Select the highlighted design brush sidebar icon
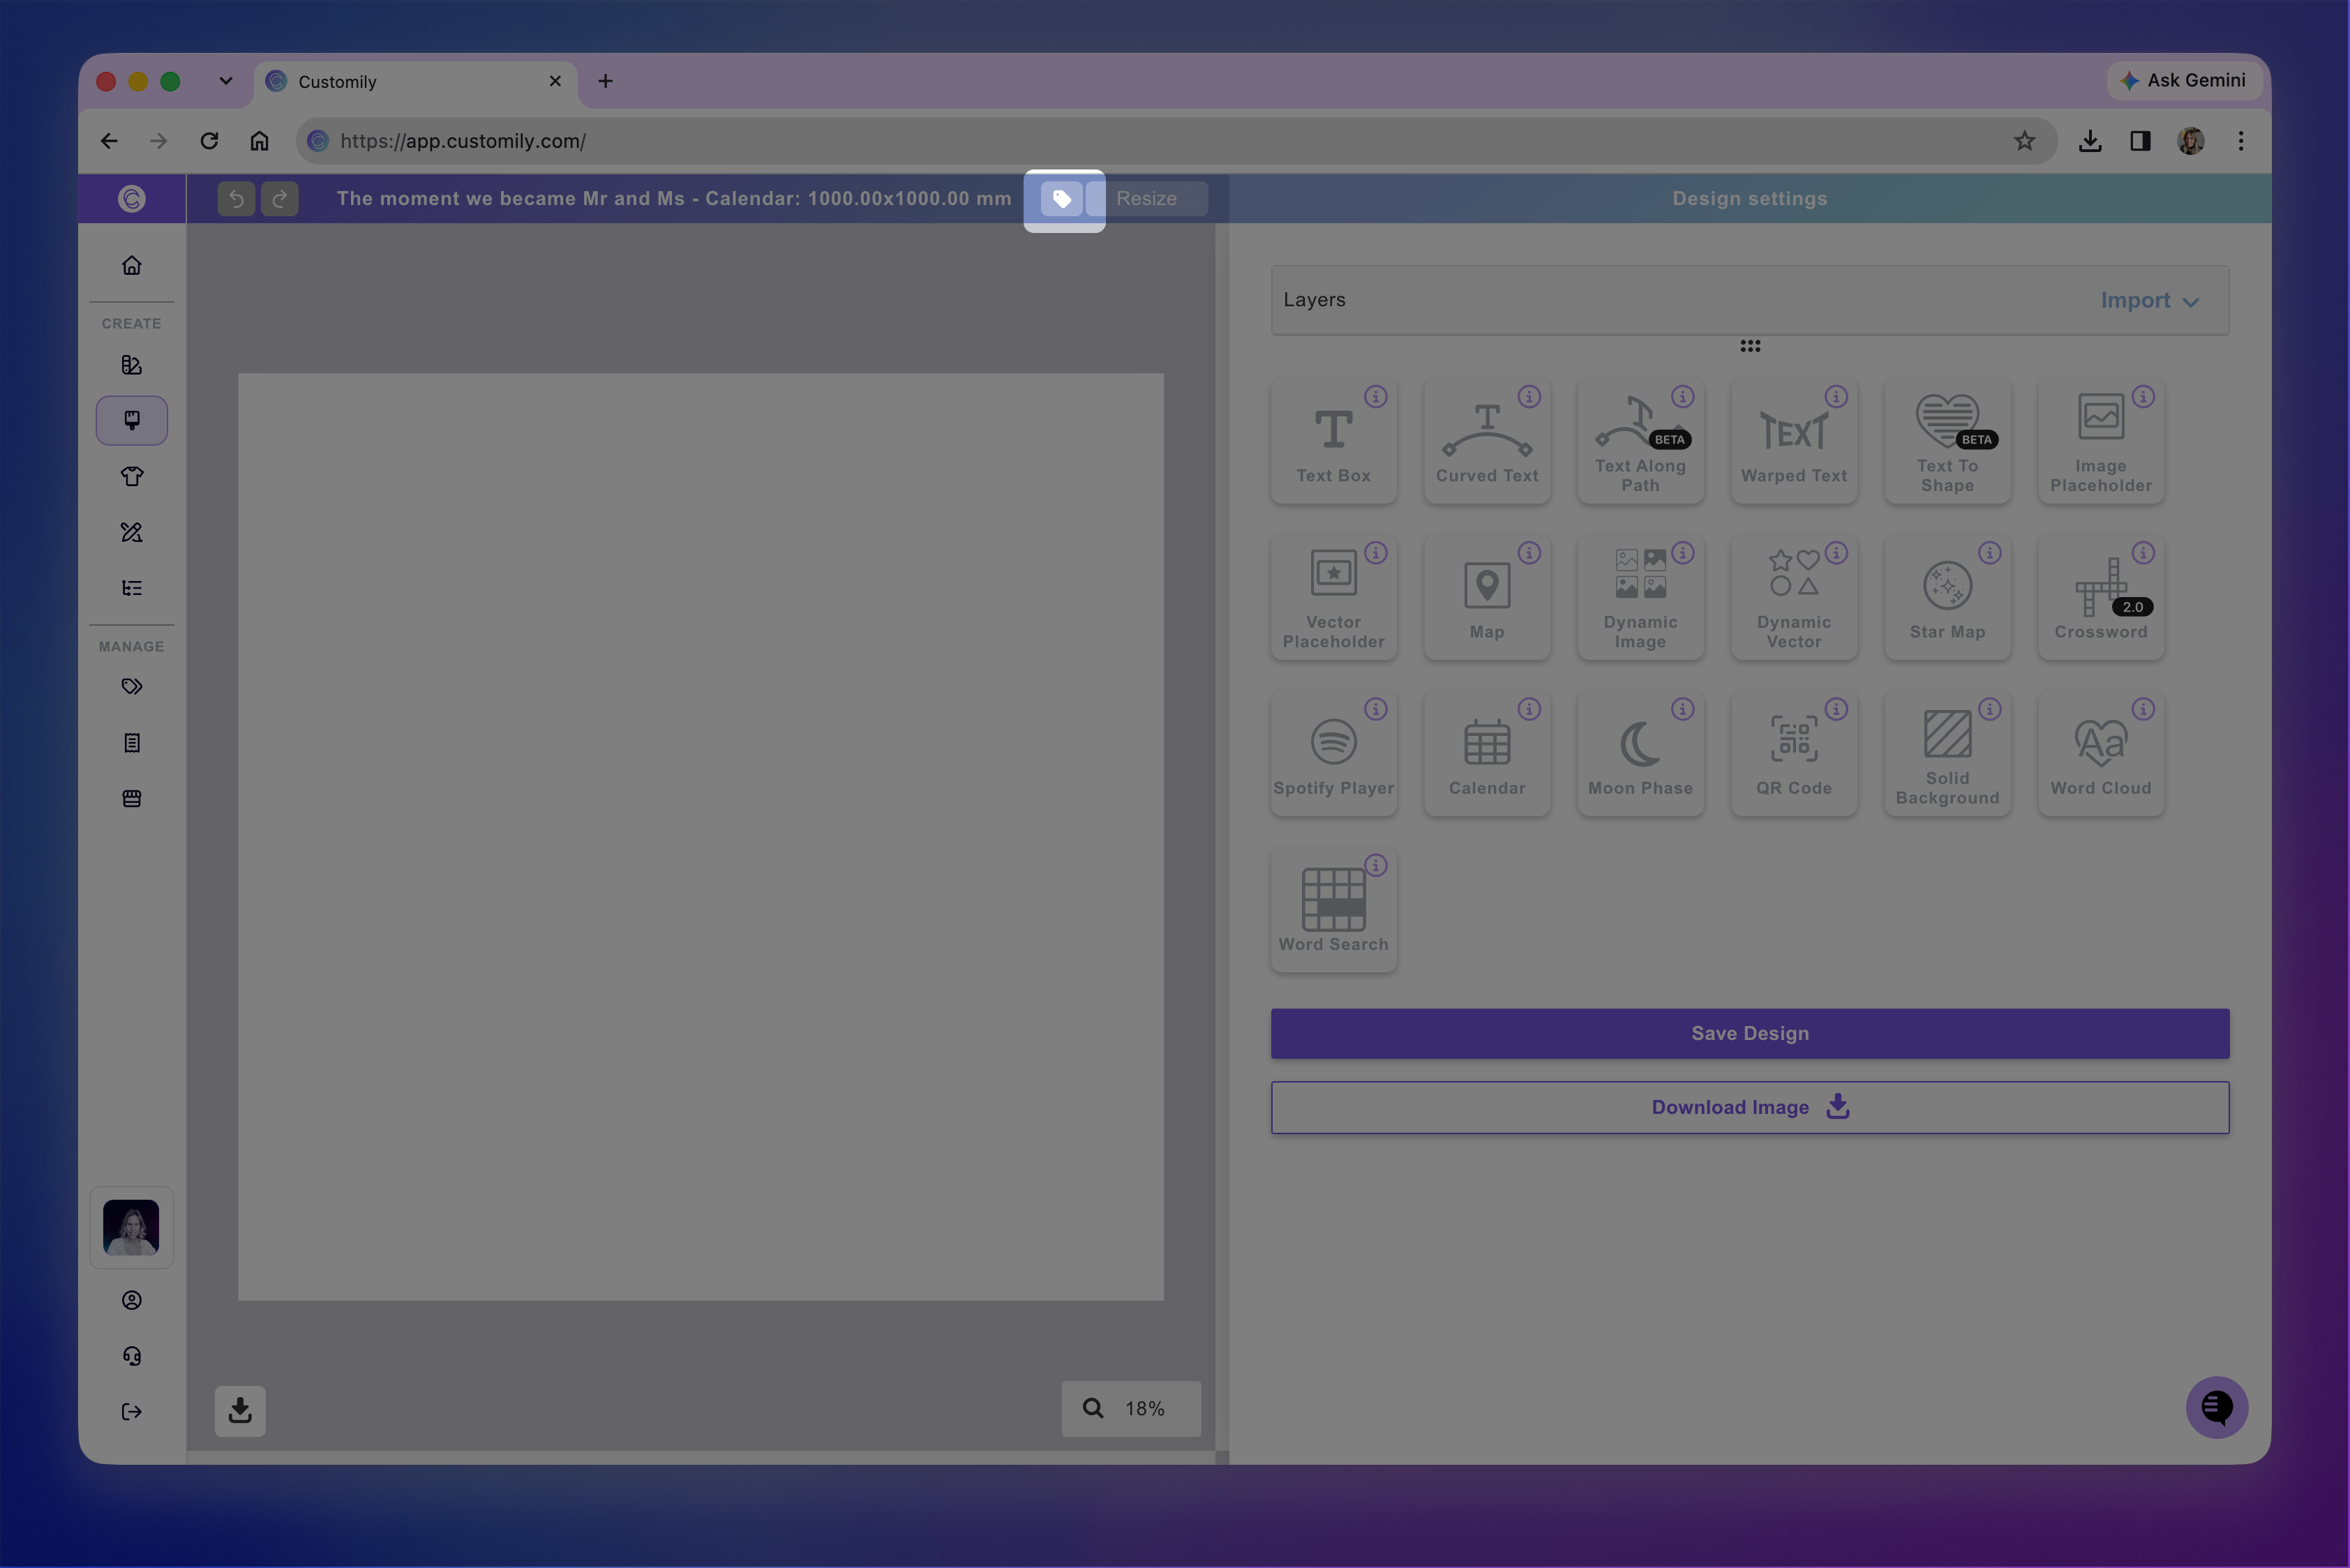The image size is (2350, 1568). [x=132, y=420]
